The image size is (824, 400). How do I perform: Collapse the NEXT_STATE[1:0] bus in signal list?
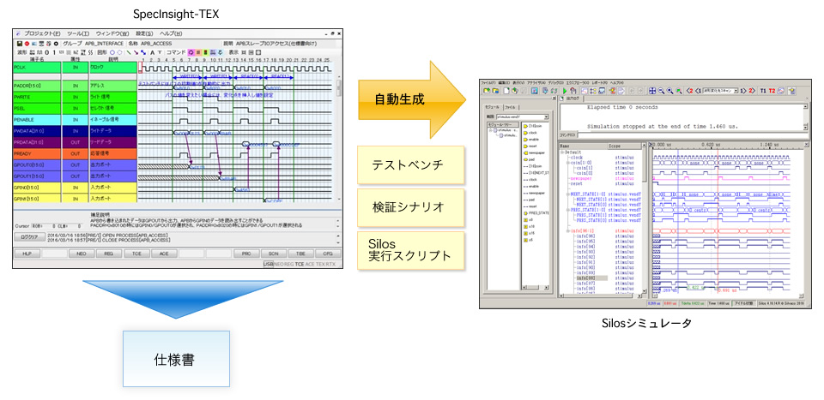coord(568,194)
